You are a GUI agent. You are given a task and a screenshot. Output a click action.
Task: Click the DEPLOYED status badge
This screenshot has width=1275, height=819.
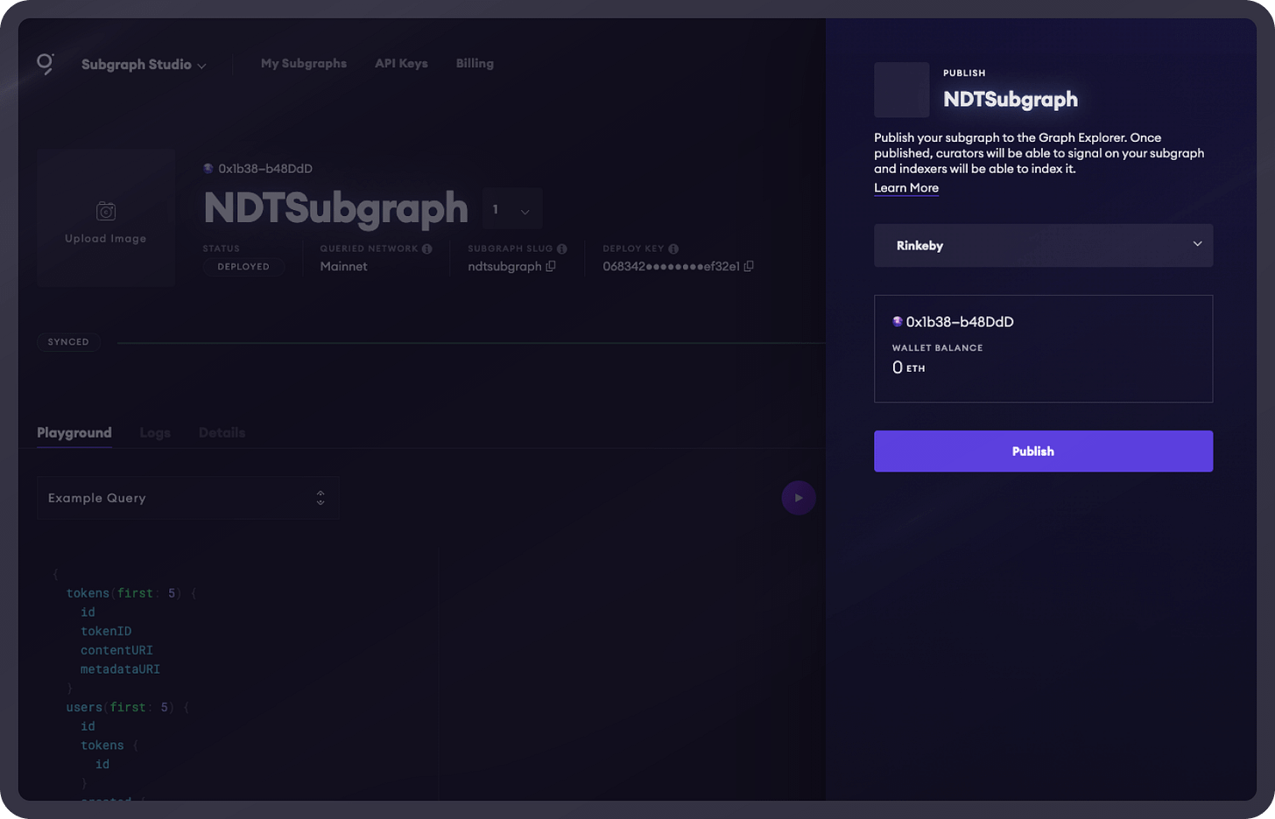pos(243,267)
